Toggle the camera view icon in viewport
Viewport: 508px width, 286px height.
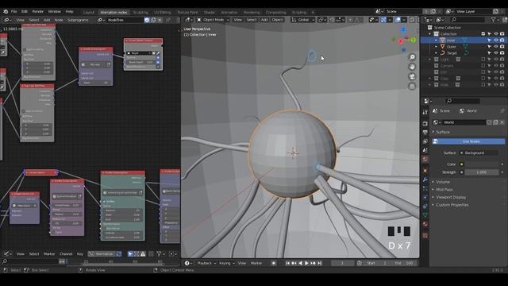[x=412, y=76]
